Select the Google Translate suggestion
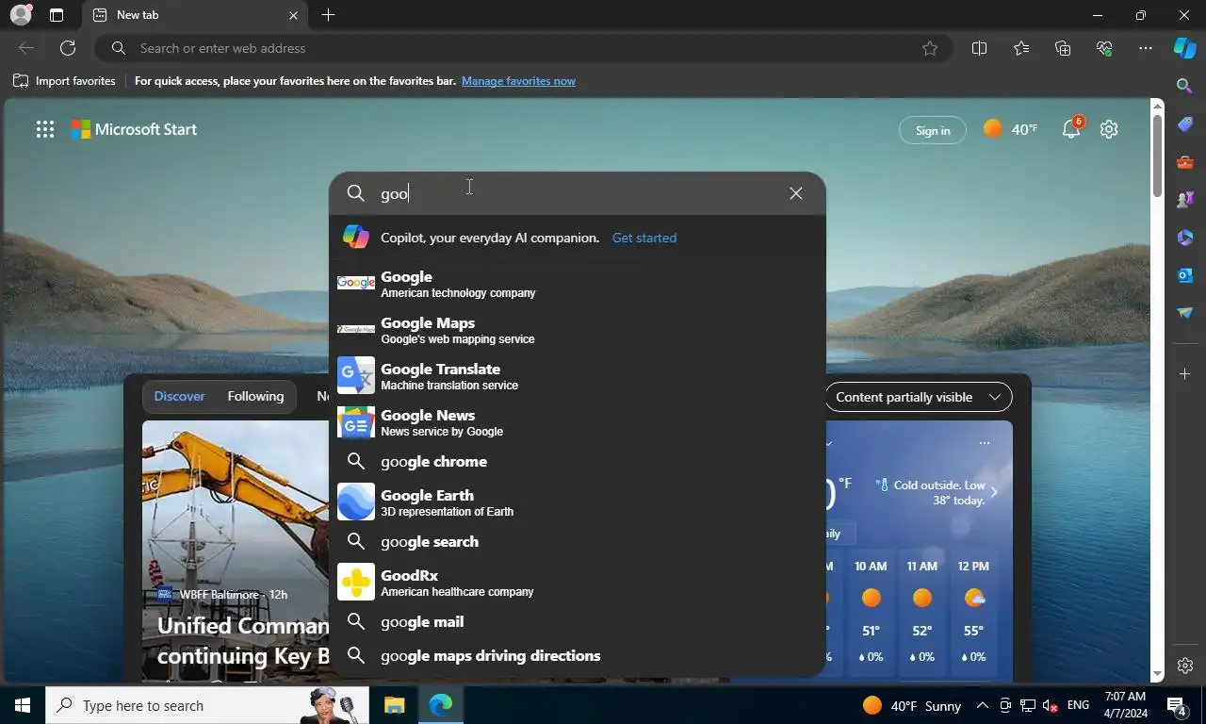This screenshot has height=724, width=1206. pyautogui.click(x=578, y=376)
